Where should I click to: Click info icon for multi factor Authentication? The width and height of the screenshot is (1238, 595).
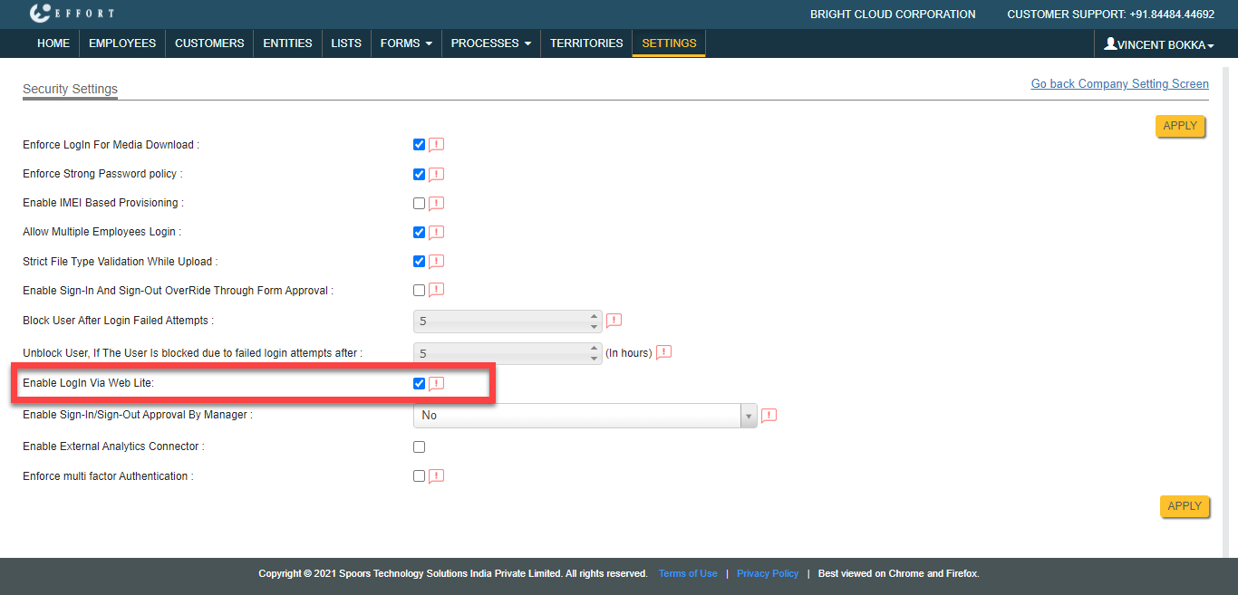(x=436, y=476)
